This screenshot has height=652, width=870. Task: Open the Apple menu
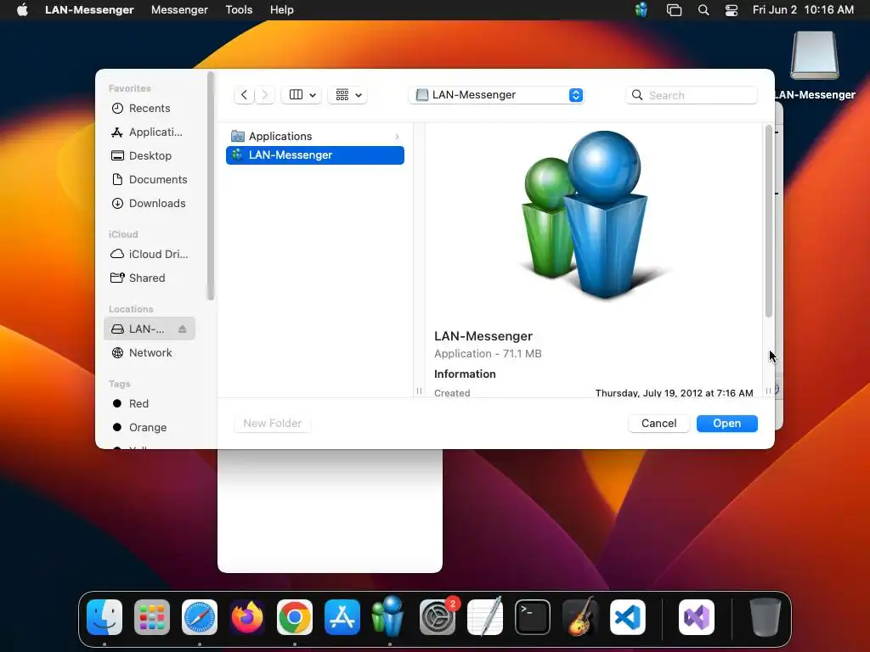coord(22,10)
